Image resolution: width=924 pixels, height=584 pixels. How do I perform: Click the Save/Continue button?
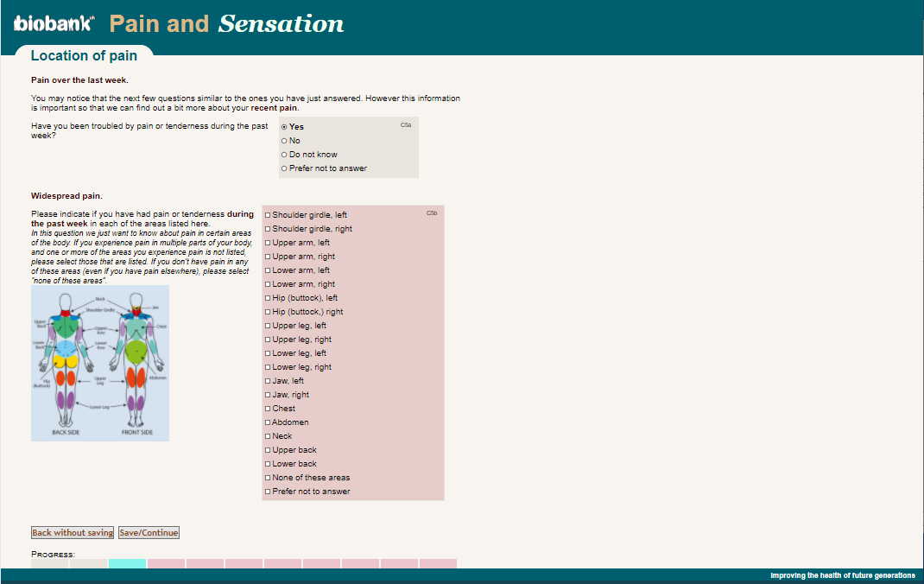pos(149,533)
